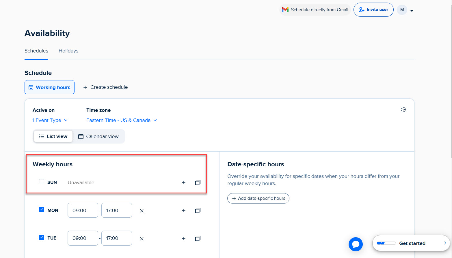Open the chat support bubble
Screen dimensions: 452x258
(356, 244)
